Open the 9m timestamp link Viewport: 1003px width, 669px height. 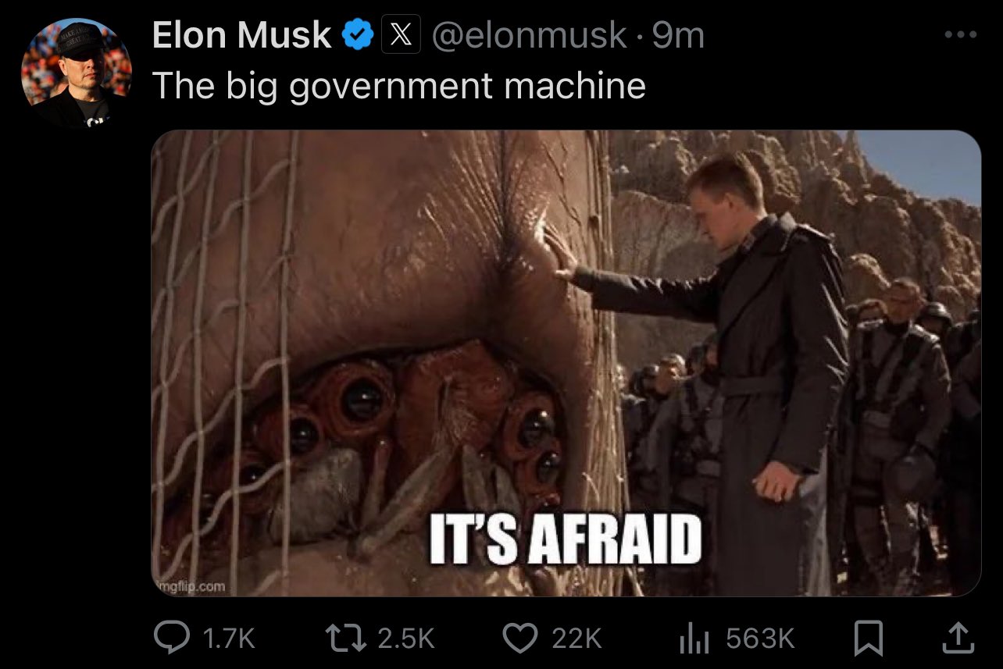tap(678, 36)
